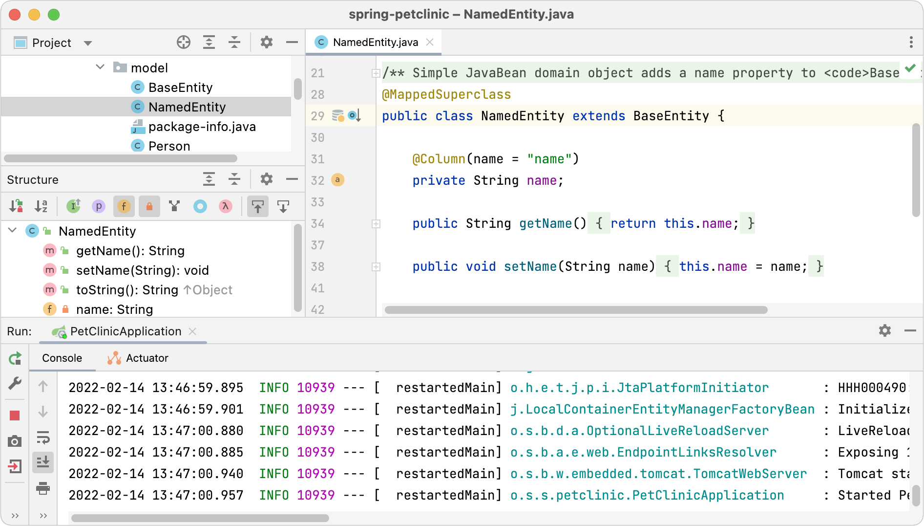
Task: Jump to toString(): String in Structure
Action: point(127,290)
